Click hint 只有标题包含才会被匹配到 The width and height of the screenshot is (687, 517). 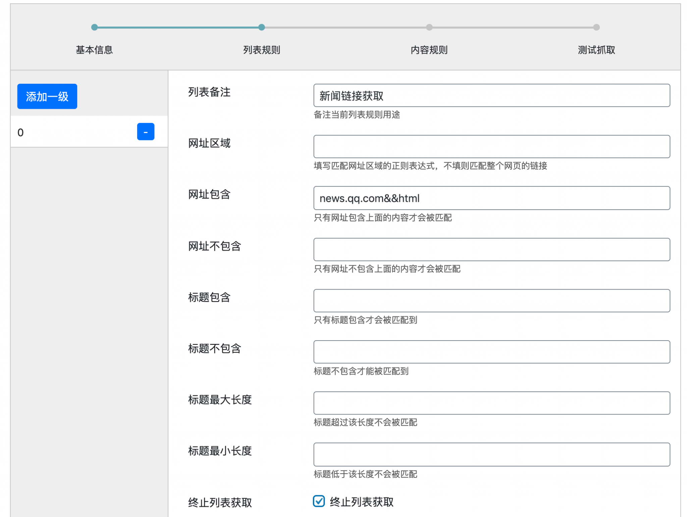pyautogui.click(x=365, y=320)
